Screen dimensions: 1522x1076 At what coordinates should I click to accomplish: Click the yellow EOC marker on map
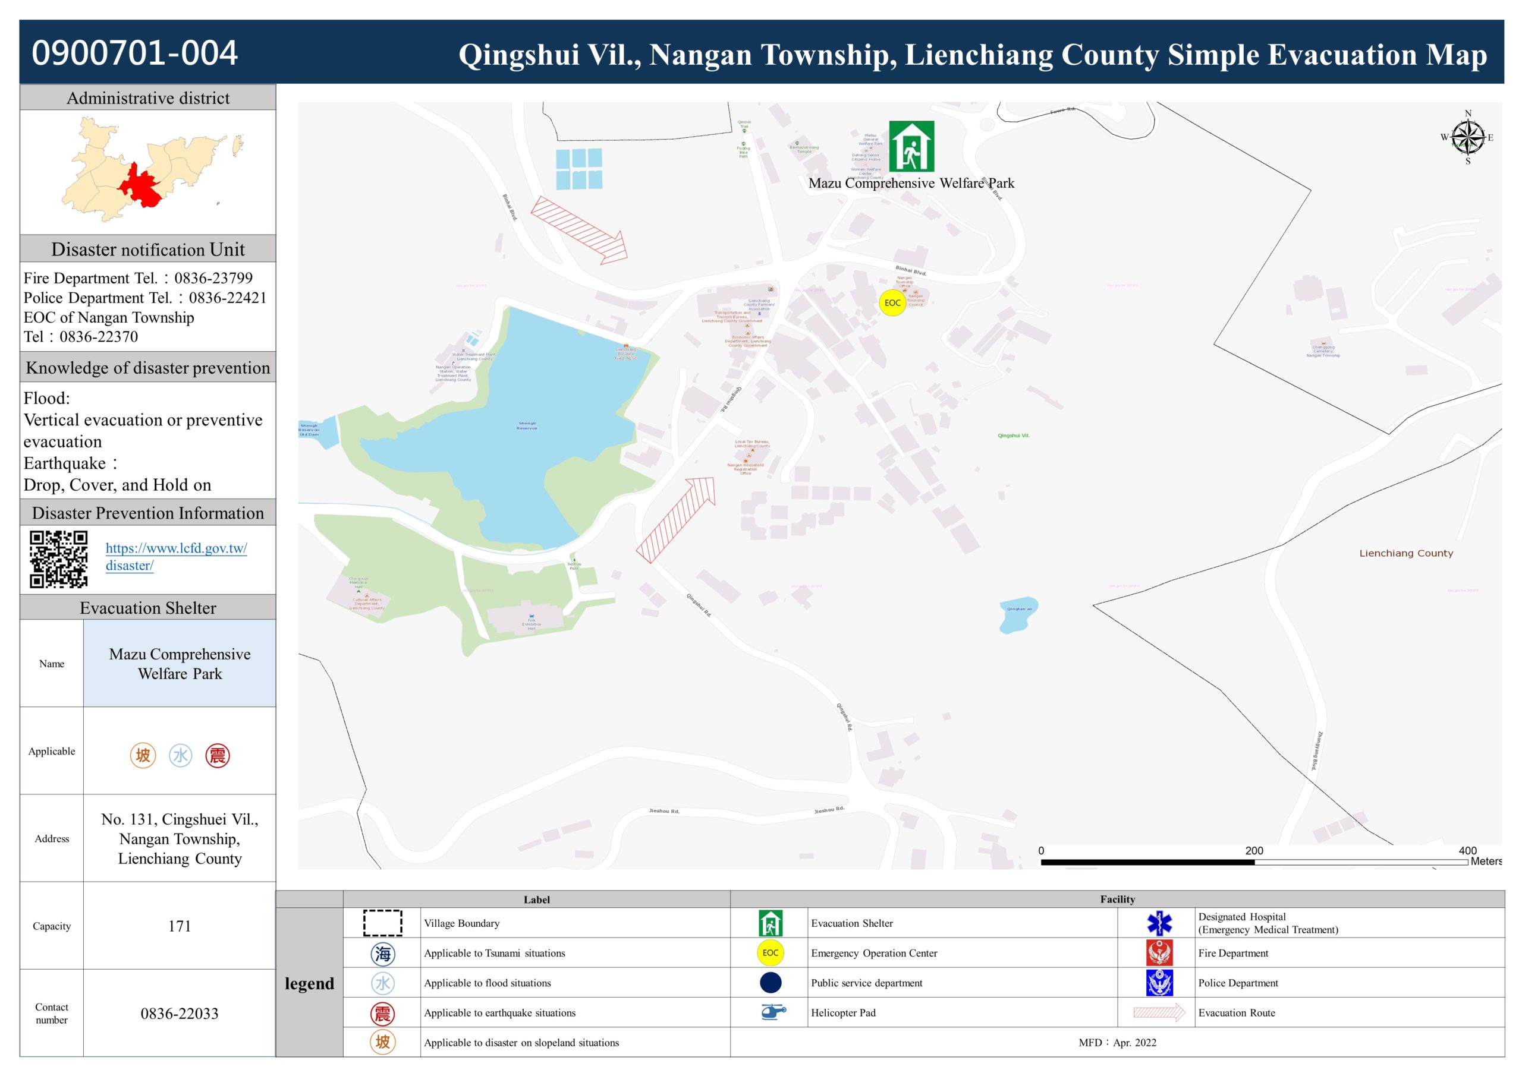coord(892,303)
